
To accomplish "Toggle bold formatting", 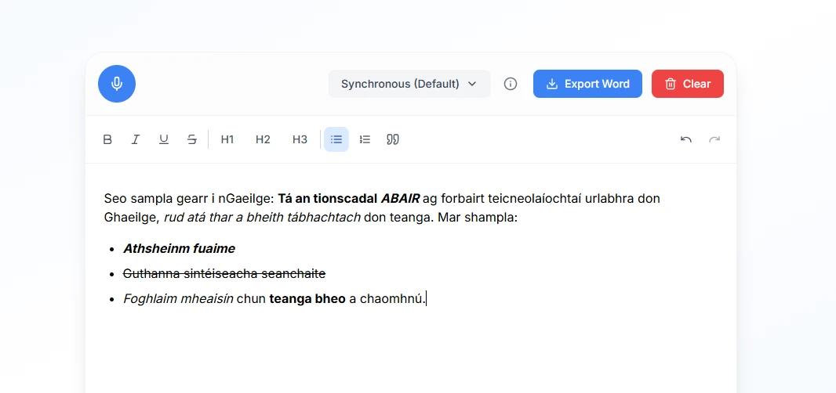I will click(x=107, y=139).
